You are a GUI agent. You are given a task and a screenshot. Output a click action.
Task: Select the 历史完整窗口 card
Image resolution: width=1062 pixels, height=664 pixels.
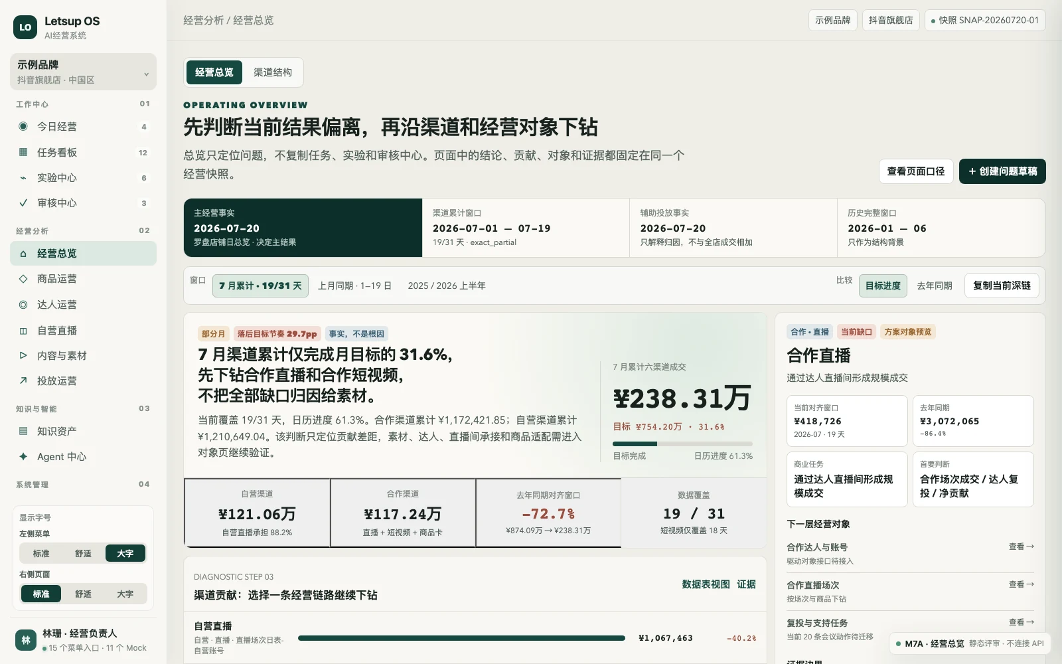click(941, 228)
